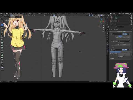Open the Window menu
This screenshot has height=100, width=133.
coord(15,13)
